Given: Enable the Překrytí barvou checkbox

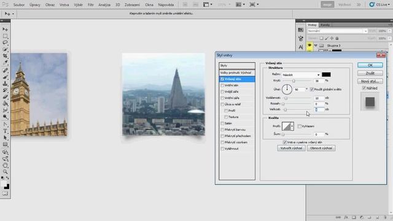Looking at the screenshot, I should [222, 130].
